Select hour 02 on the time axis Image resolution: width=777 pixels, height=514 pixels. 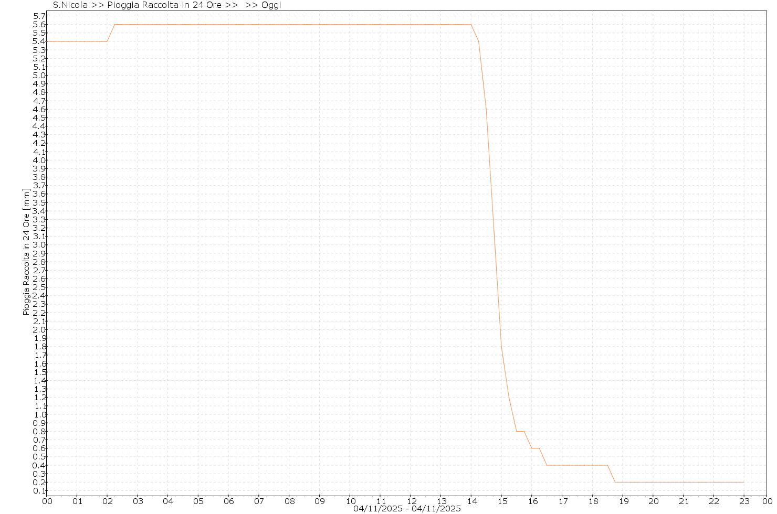pos(107,501)
